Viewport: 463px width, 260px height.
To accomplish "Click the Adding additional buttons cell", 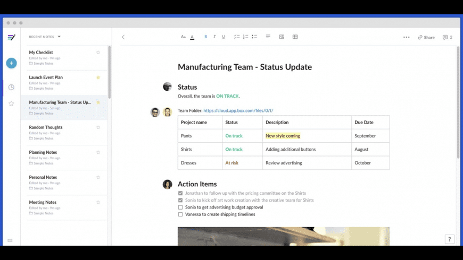I will click(307, 149).
